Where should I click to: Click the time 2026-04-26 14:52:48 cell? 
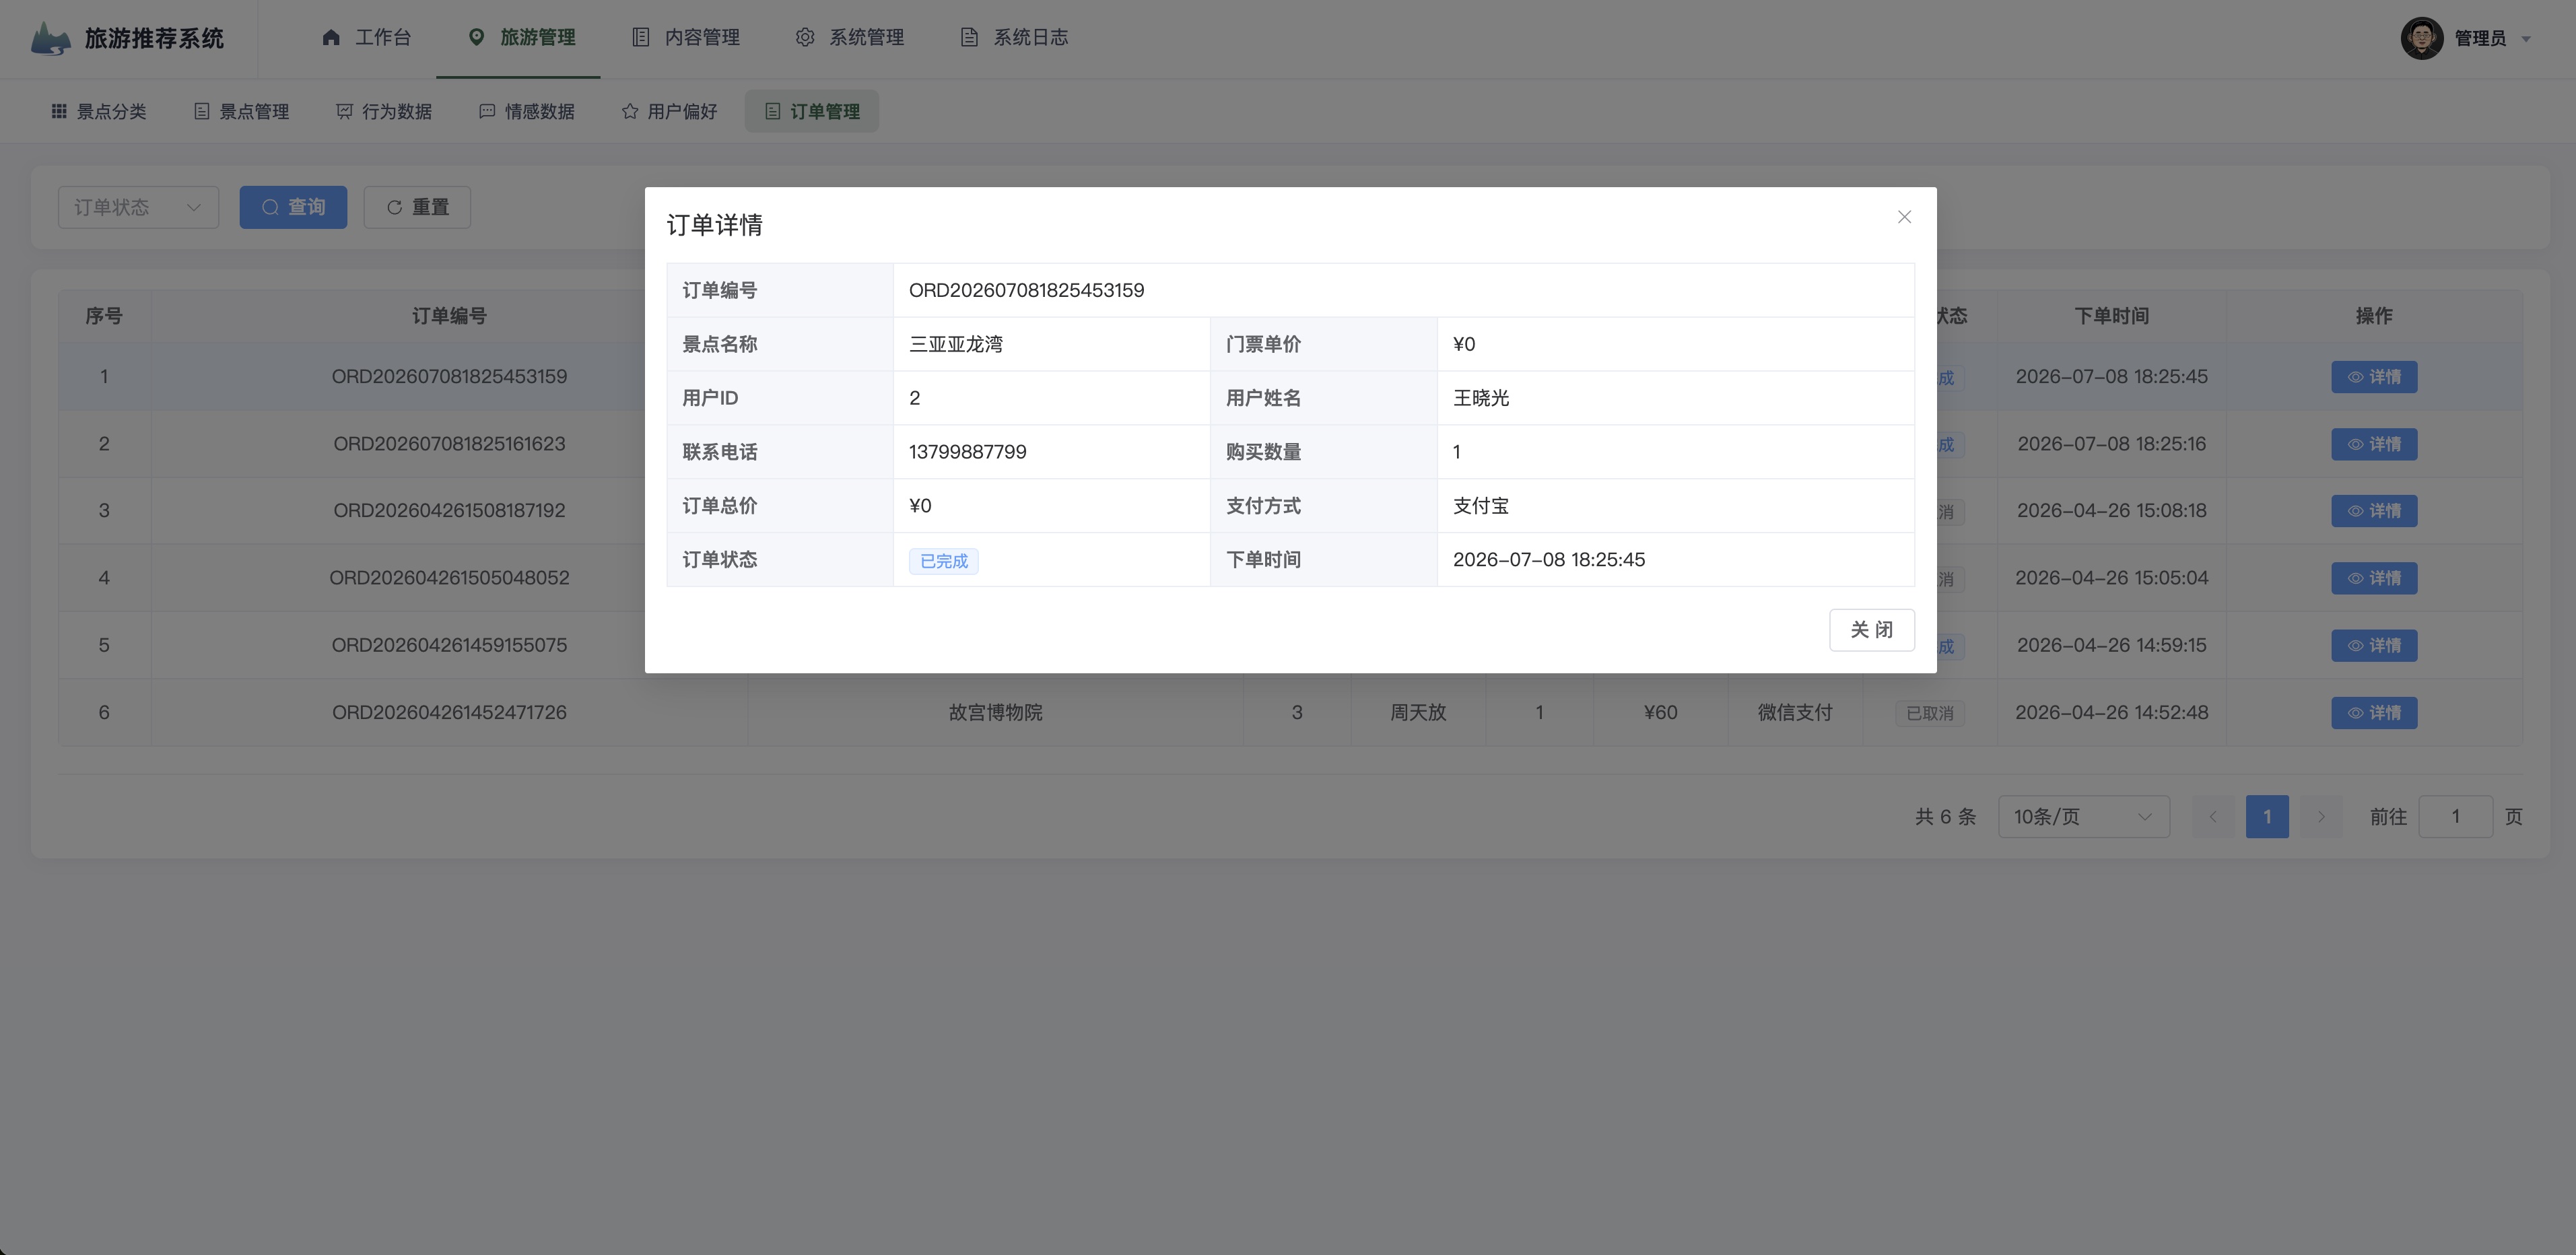(x=2111, y=713)
